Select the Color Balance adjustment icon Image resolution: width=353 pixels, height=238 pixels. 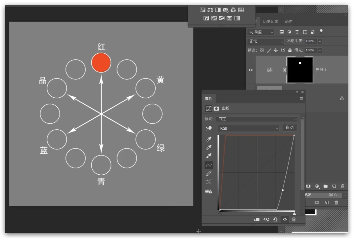pos(210,10)
